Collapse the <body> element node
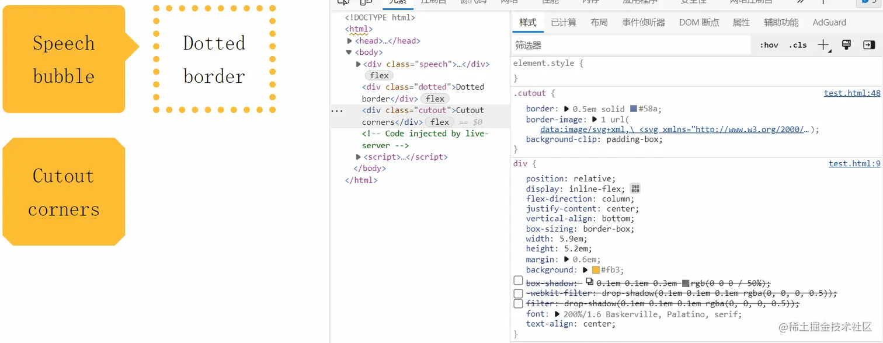The width and height of the screenshot is (883, 343). (349, 52)
